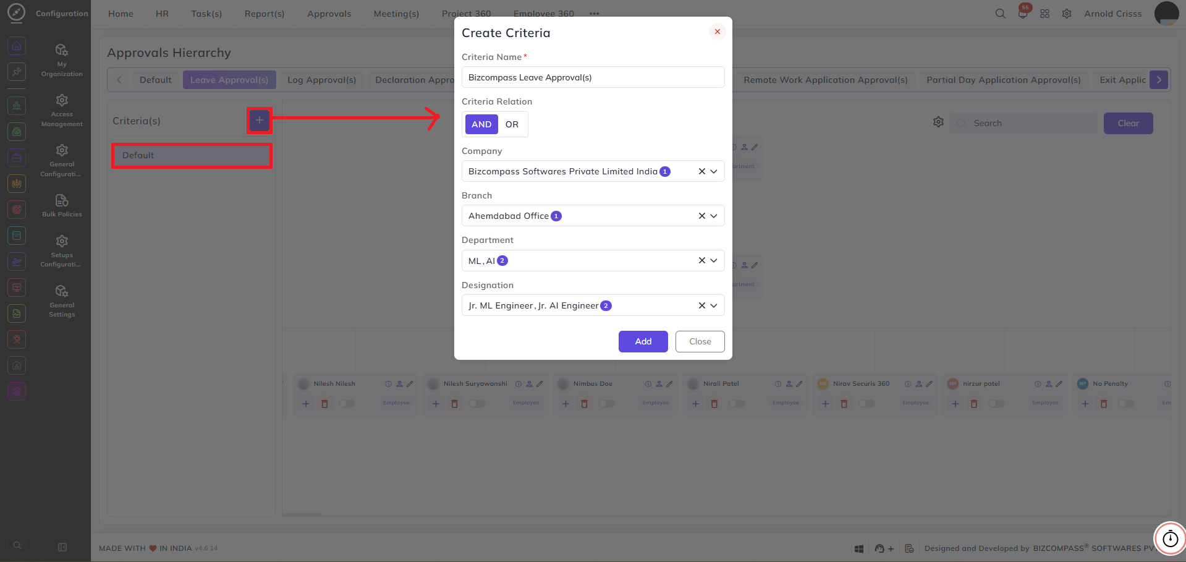The image size is (1186, 562).
Task: Open the Report(s) menu
Action: pos(265,14)
